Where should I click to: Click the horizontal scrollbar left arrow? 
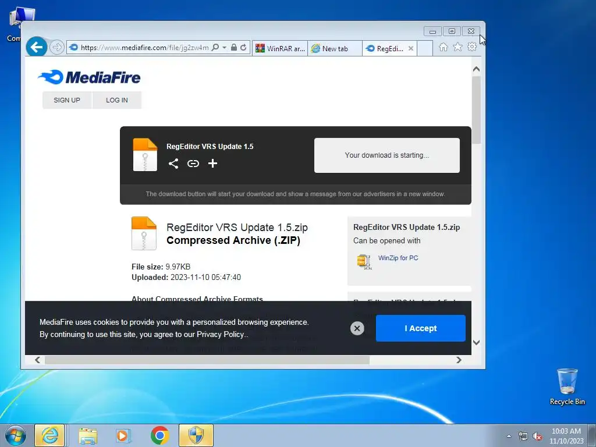click(38, 360)
